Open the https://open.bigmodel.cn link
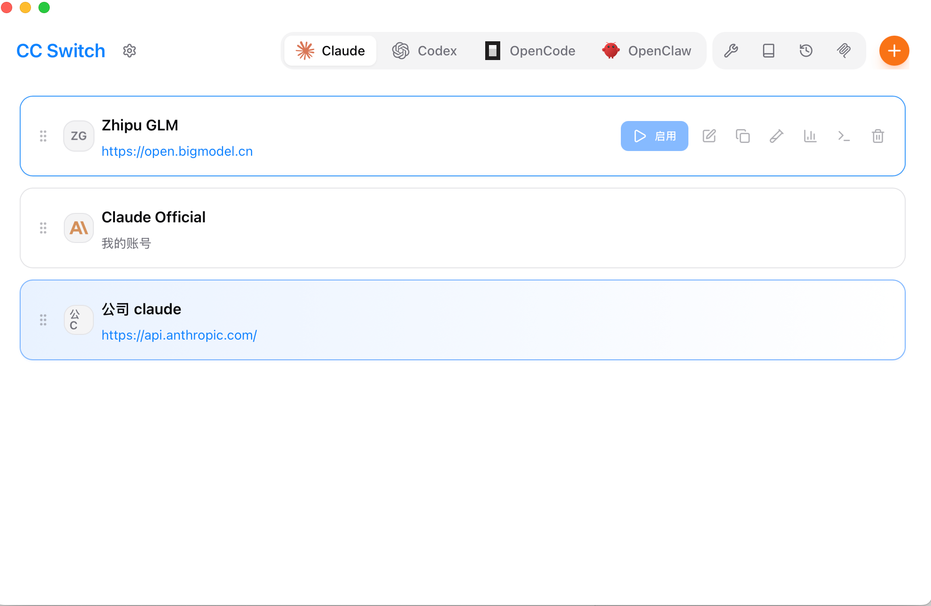 (177, 151)
